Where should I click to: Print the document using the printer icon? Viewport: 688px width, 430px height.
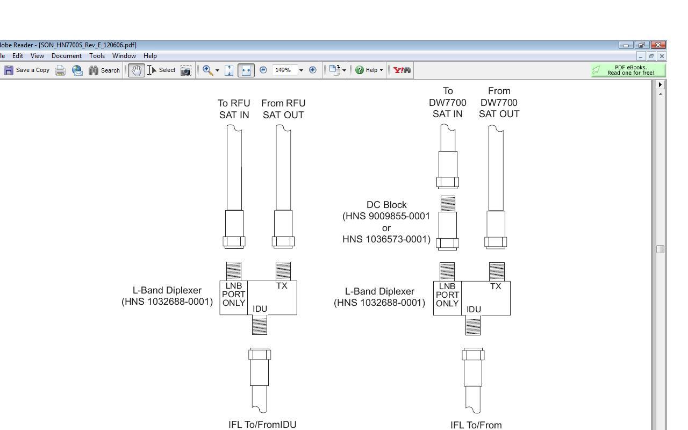pos(60,70)
